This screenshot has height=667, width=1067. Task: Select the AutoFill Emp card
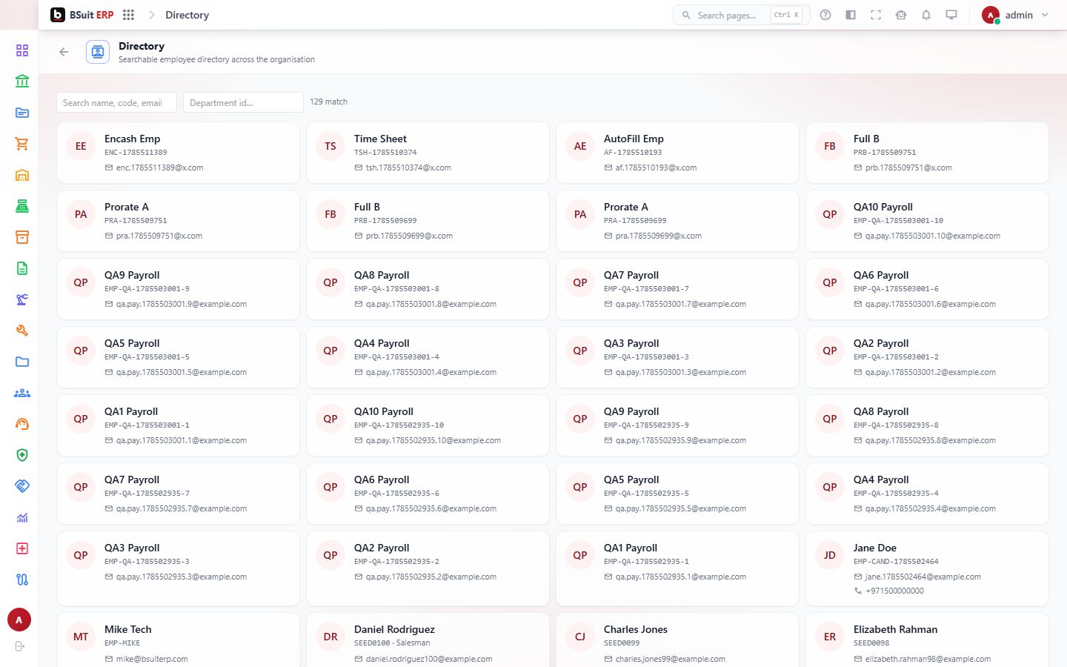677,153
